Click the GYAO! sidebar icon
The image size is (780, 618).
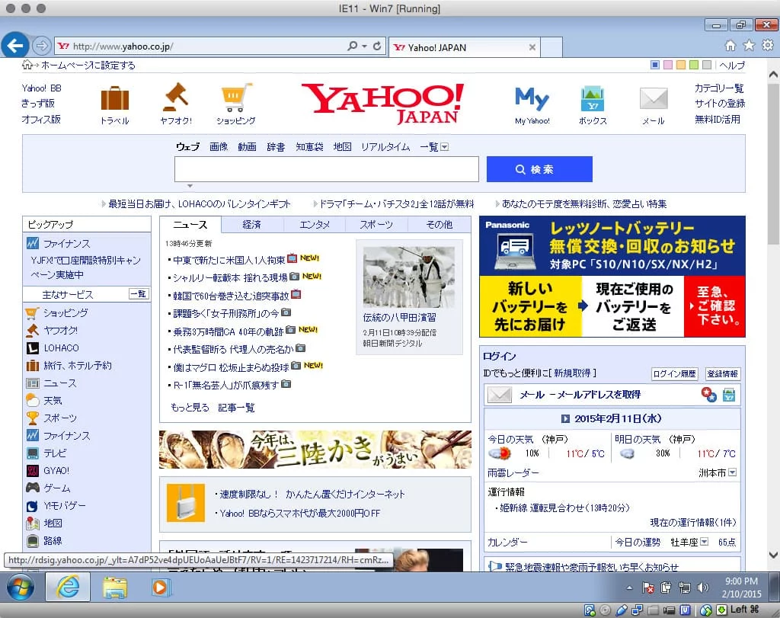32,471
